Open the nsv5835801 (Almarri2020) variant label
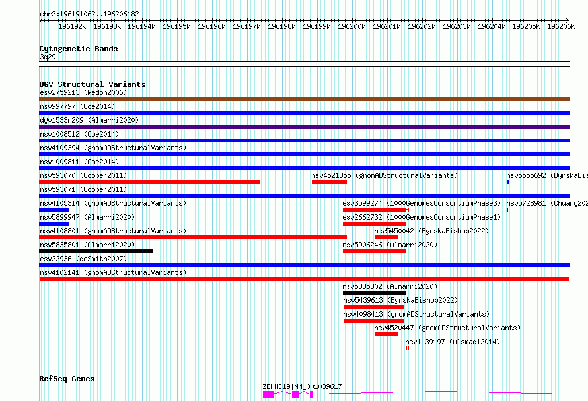Screen dimensions: 588x401 [87, 245]
